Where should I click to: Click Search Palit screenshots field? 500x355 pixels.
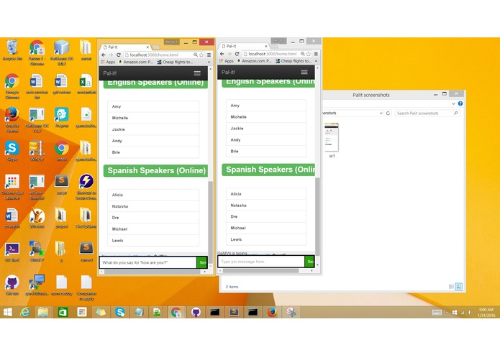coord(427,113)
